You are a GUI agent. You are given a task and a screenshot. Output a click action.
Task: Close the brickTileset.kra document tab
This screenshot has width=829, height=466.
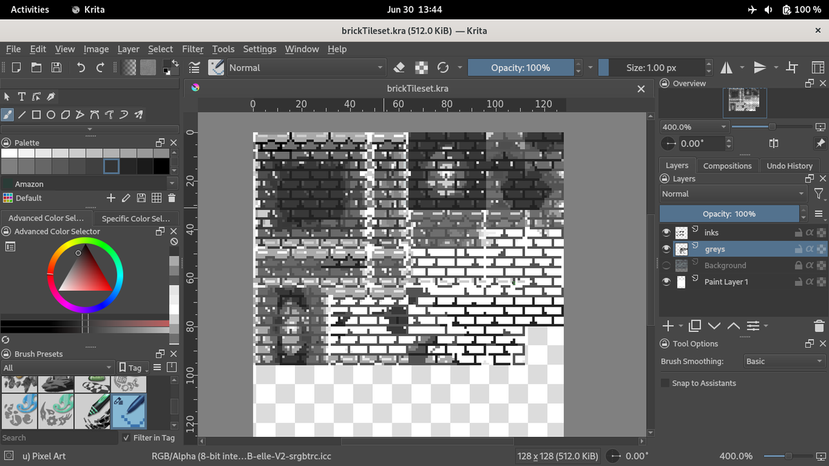(x=641, y=88)
